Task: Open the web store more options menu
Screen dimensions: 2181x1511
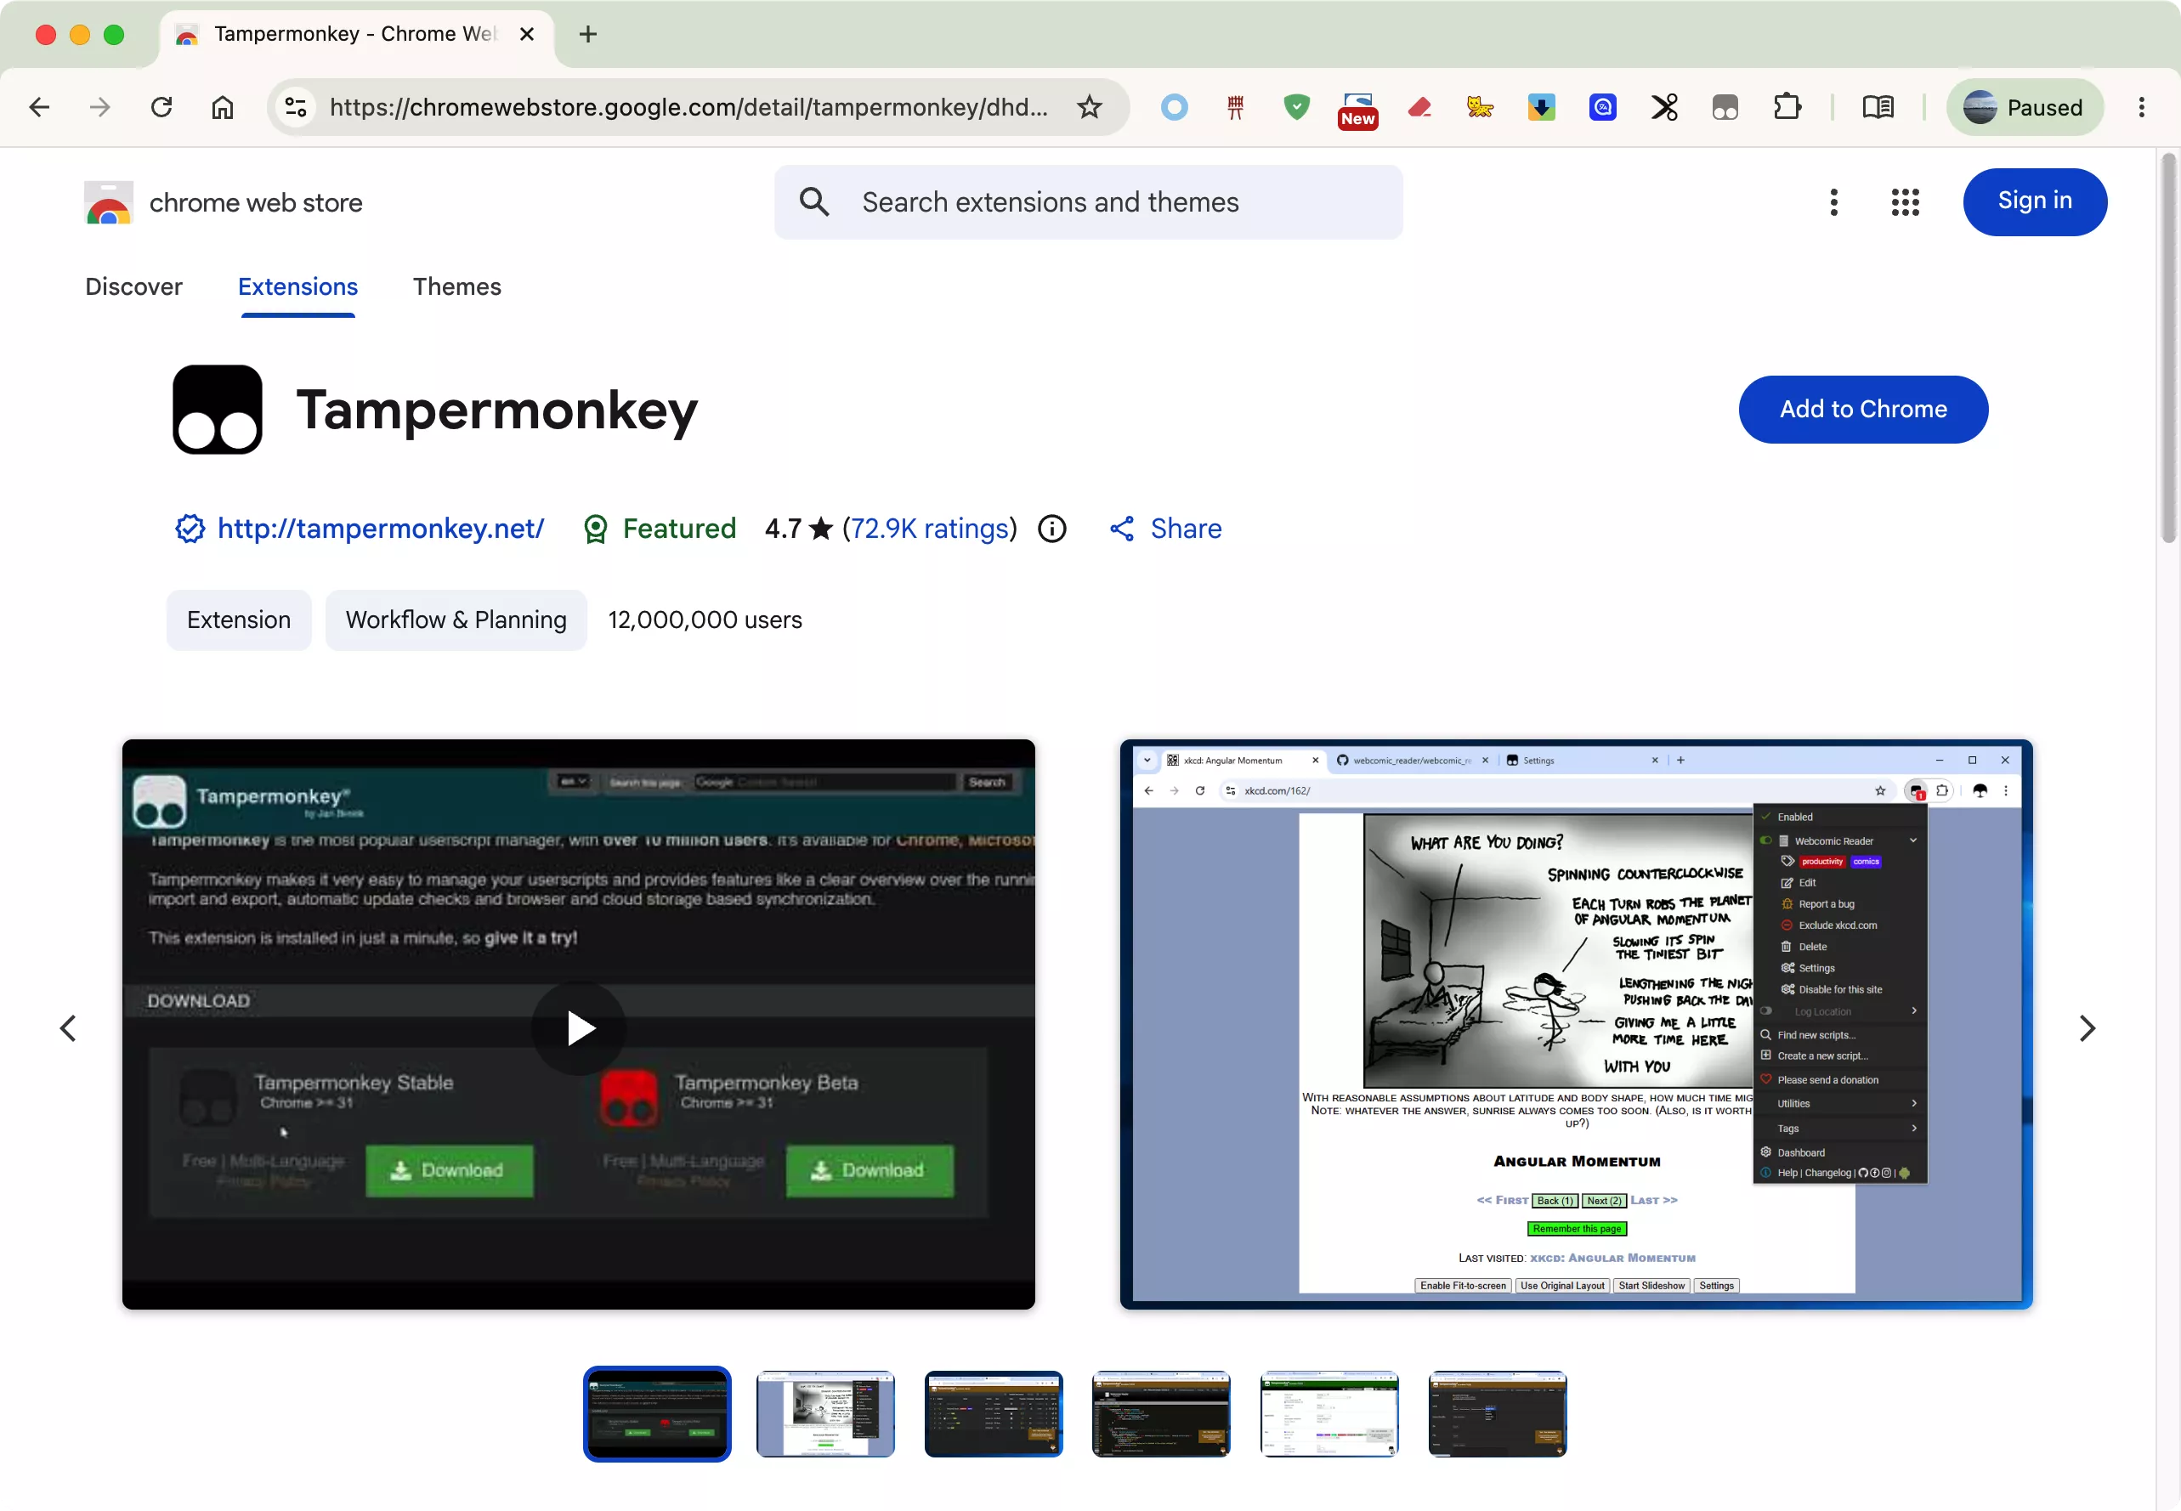Action: tap(1833, 202)
